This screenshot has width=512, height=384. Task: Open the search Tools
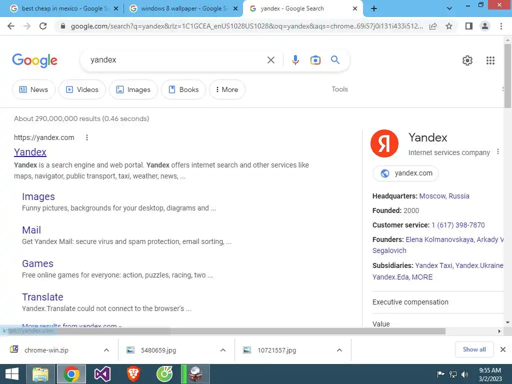pyautogui.click(x=339, y=89)
